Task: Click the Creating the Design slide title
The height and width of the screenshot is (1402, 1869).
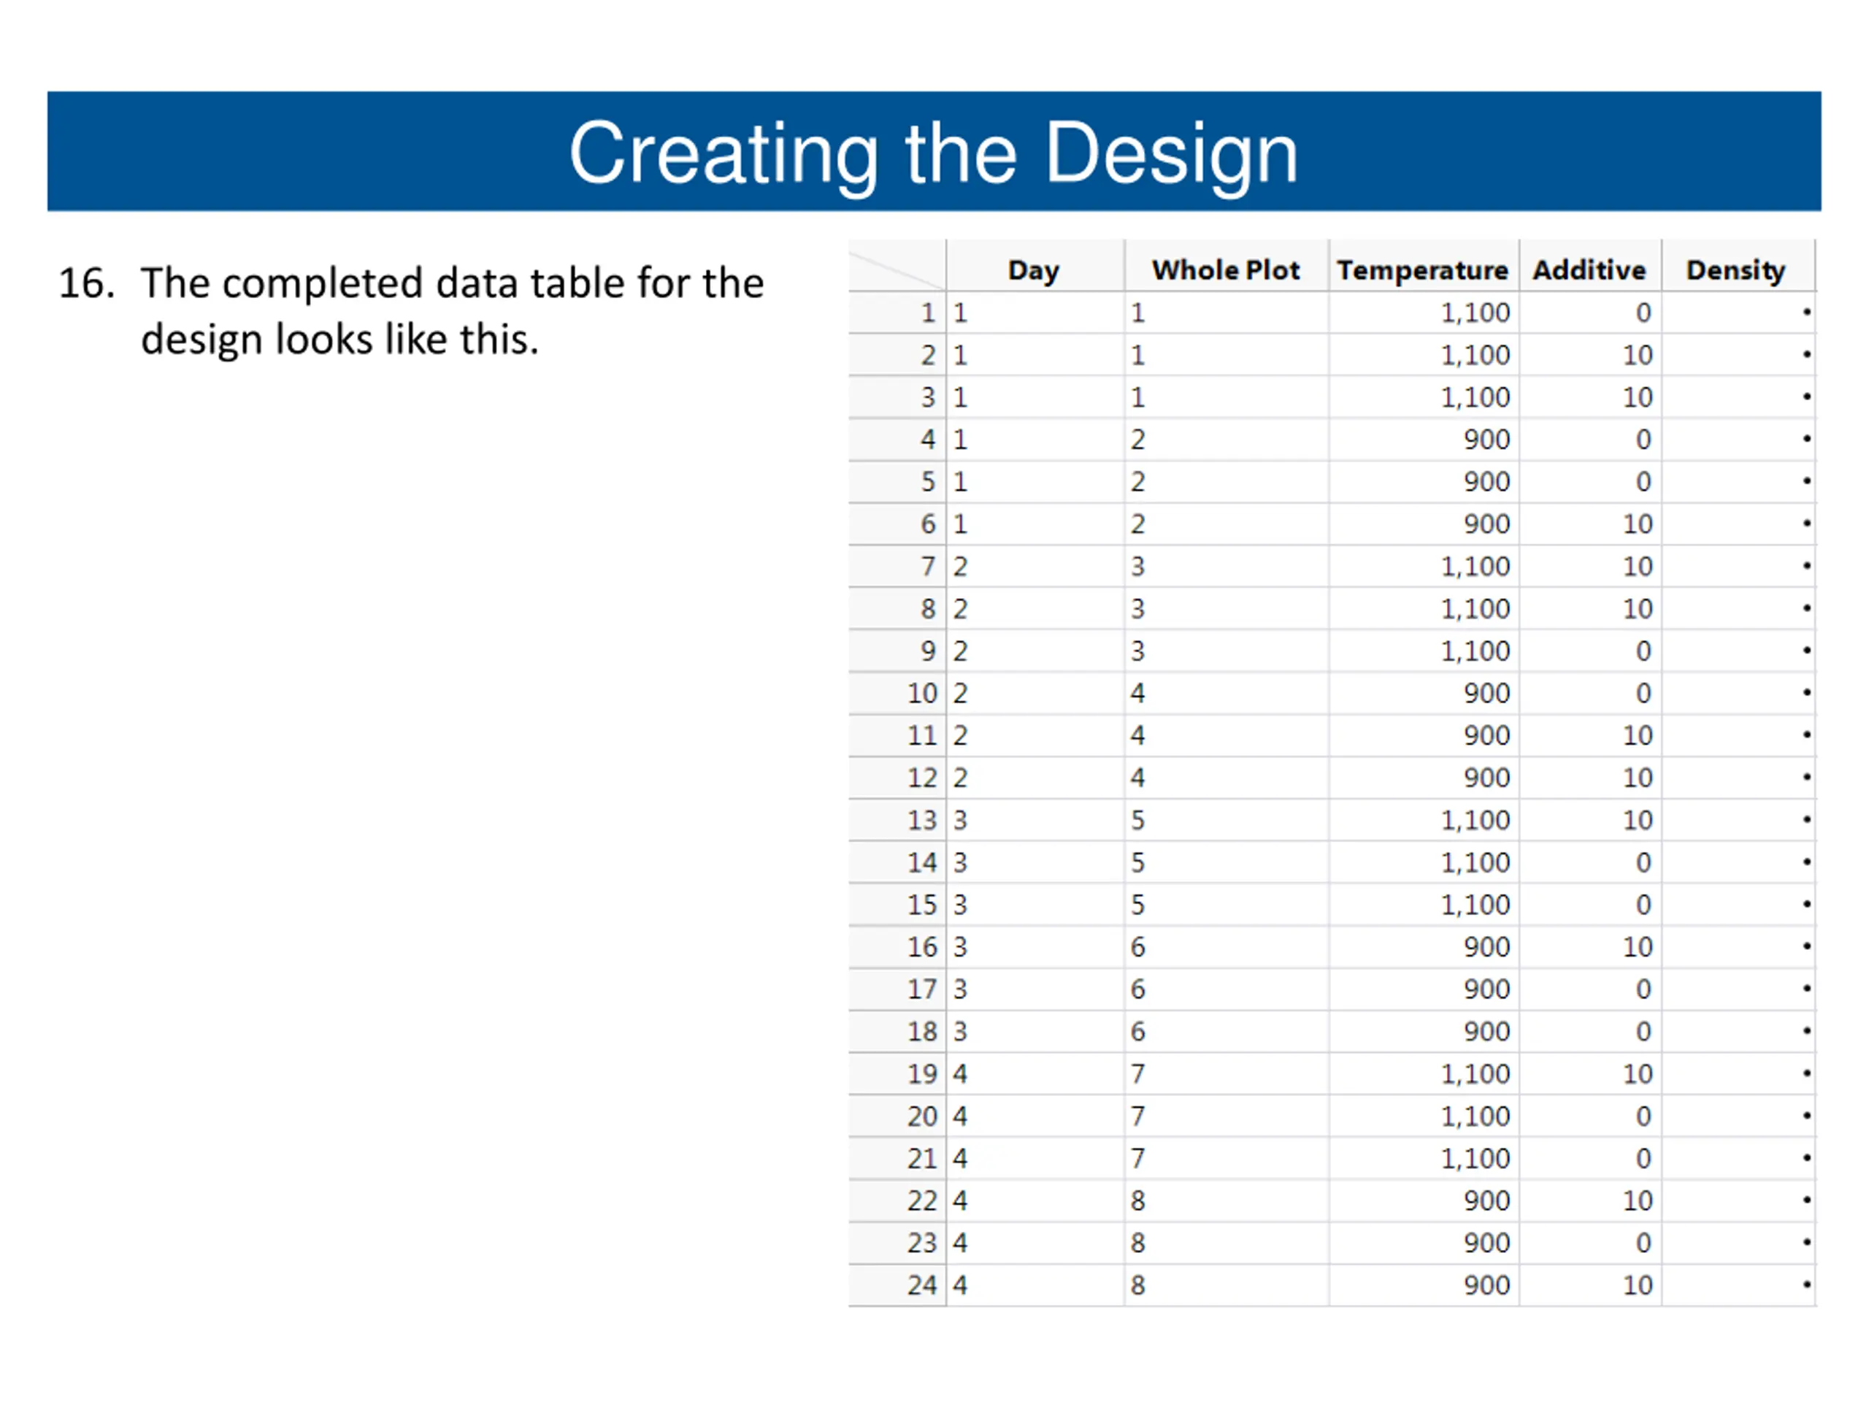Action: click(933, 153)
